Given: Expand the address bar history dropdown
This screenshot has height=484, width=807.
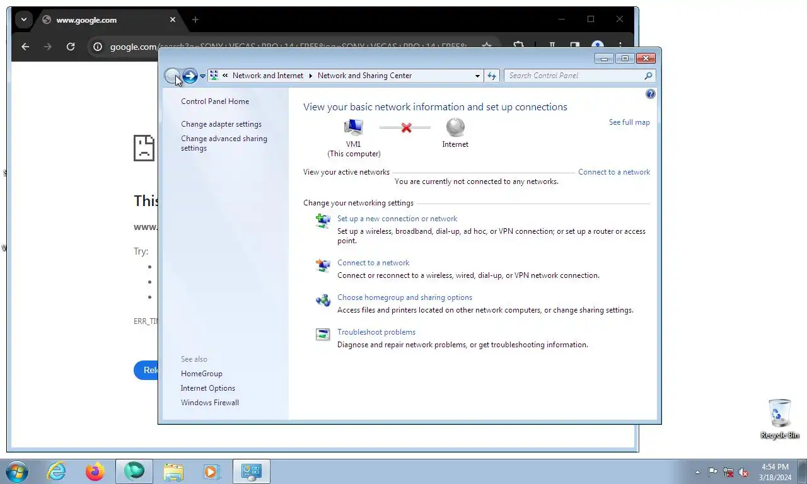Looking at the screenshot, I should (477, 76).
